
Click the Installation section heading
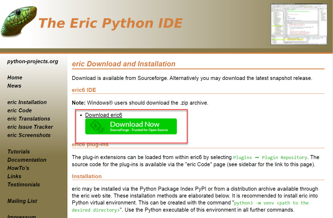87,176
